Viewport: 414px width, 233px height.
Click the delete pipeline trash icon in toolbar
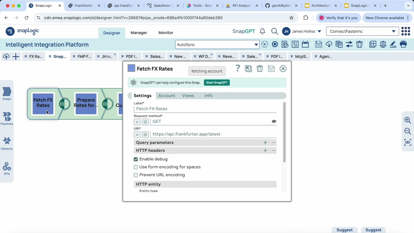pos(359,44)
